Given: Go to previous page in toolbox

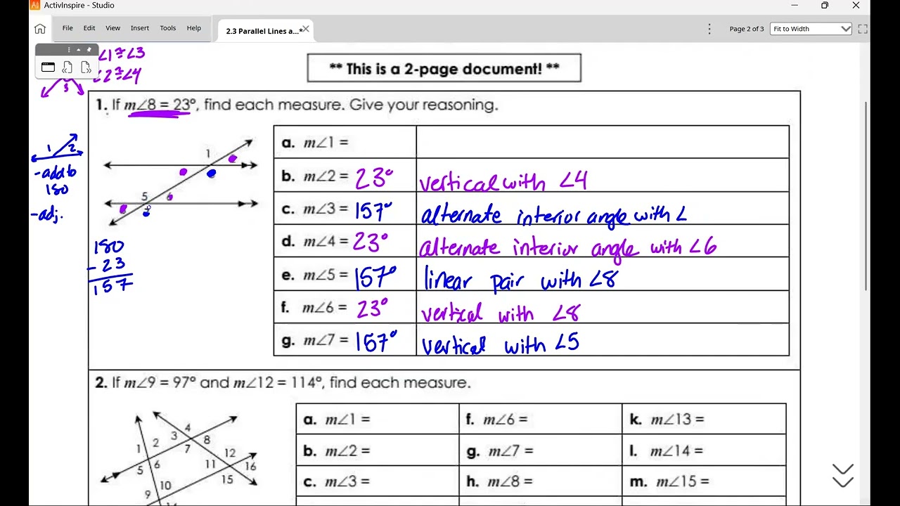Looking at the screenshot, I should pos(67,67).
